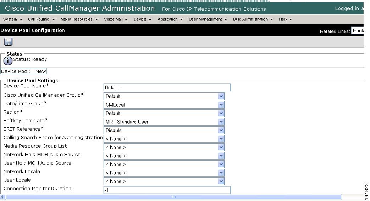370x201 pixels.
Task: Click the 'Device Pool Configuration' heading
Action: [x=33, y=30]
